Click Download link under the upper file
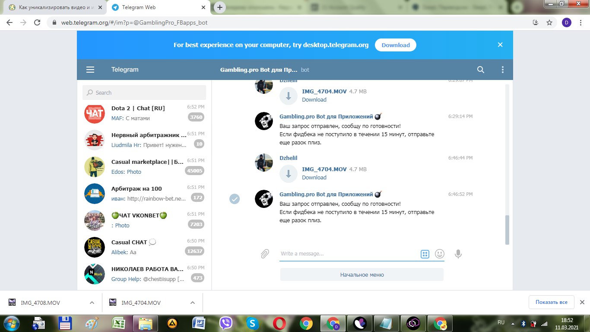This screenshot has width=590, height=332. point(314,99)
